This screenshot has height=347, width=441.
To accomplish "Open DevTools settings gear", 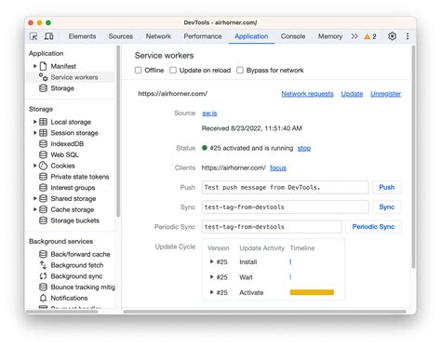I will click(392, 36).
